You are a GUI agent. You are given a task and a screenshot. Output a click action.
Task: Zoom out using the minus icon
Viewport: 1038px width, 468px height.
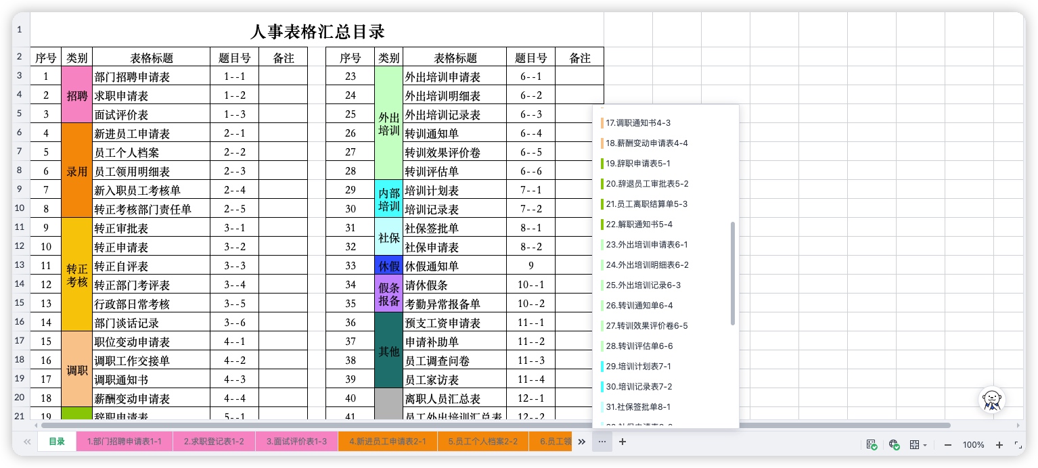point(948,445)
